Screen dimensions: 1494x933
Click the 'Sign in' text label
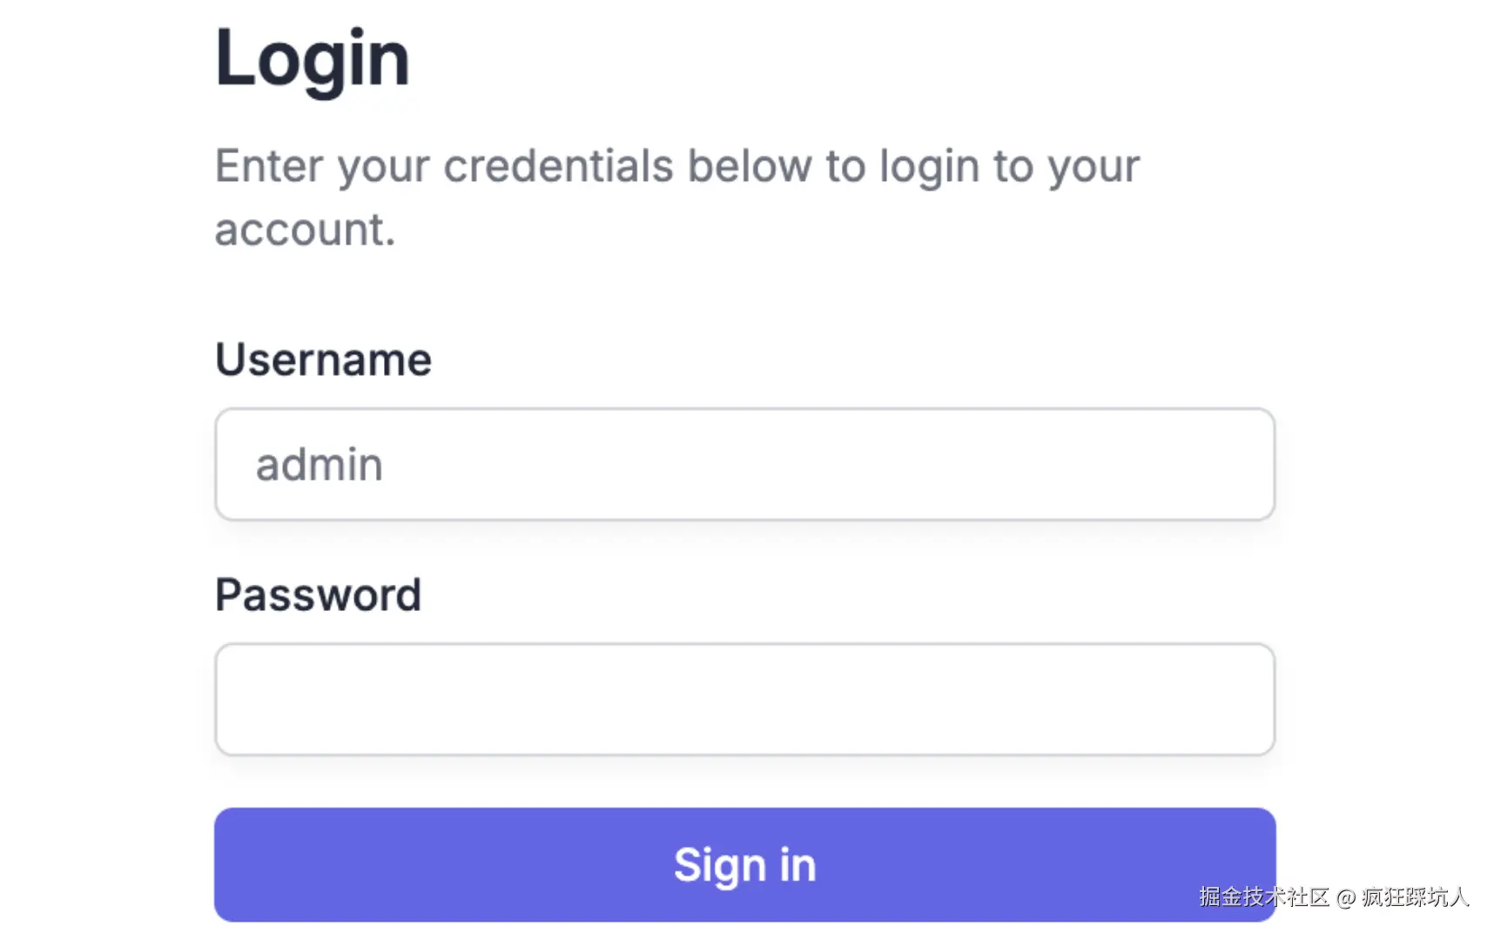(x=744, y=864)
